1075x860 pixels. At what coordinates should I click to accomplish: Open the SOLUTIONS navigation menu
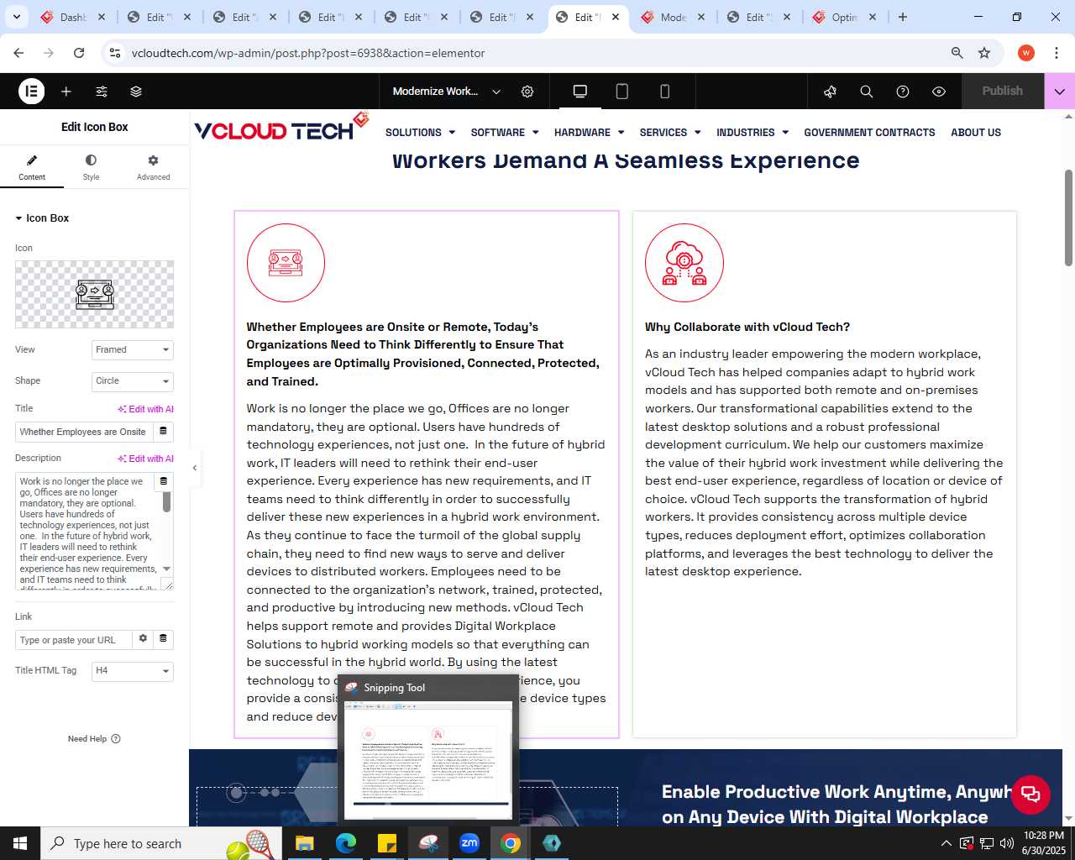420,133
